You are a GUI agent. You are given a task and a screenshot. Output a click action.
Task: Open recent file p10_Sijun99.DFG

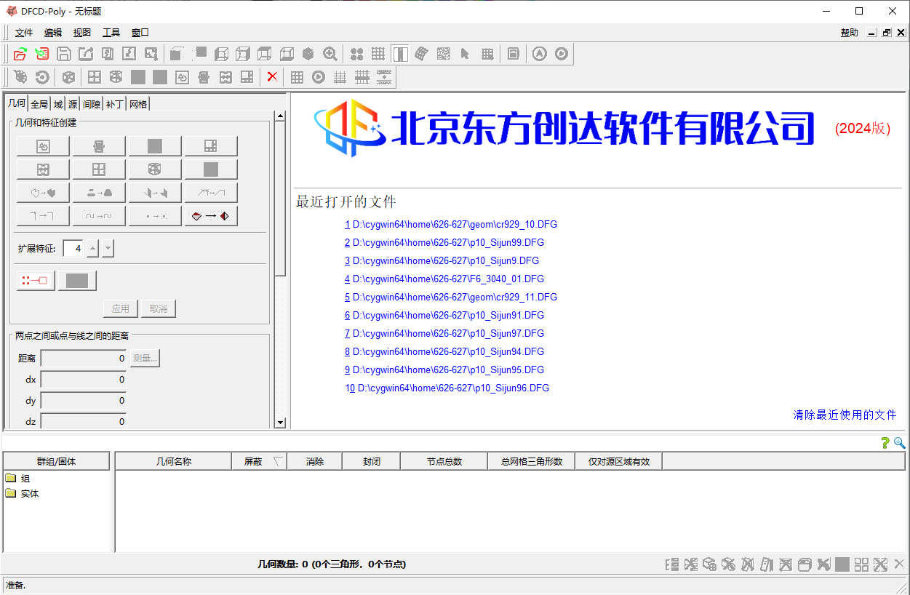point(444,242)
